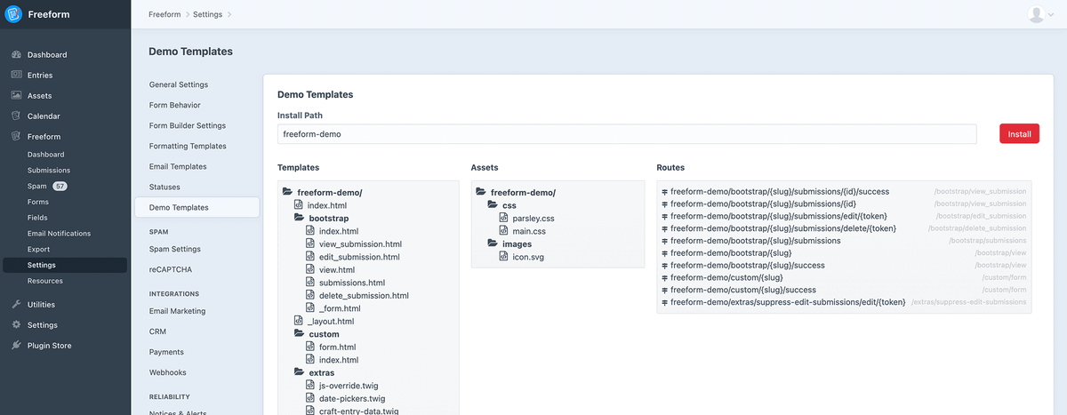Click the _form.html file icon
The image size is (1067, 415).
(310, 308)
